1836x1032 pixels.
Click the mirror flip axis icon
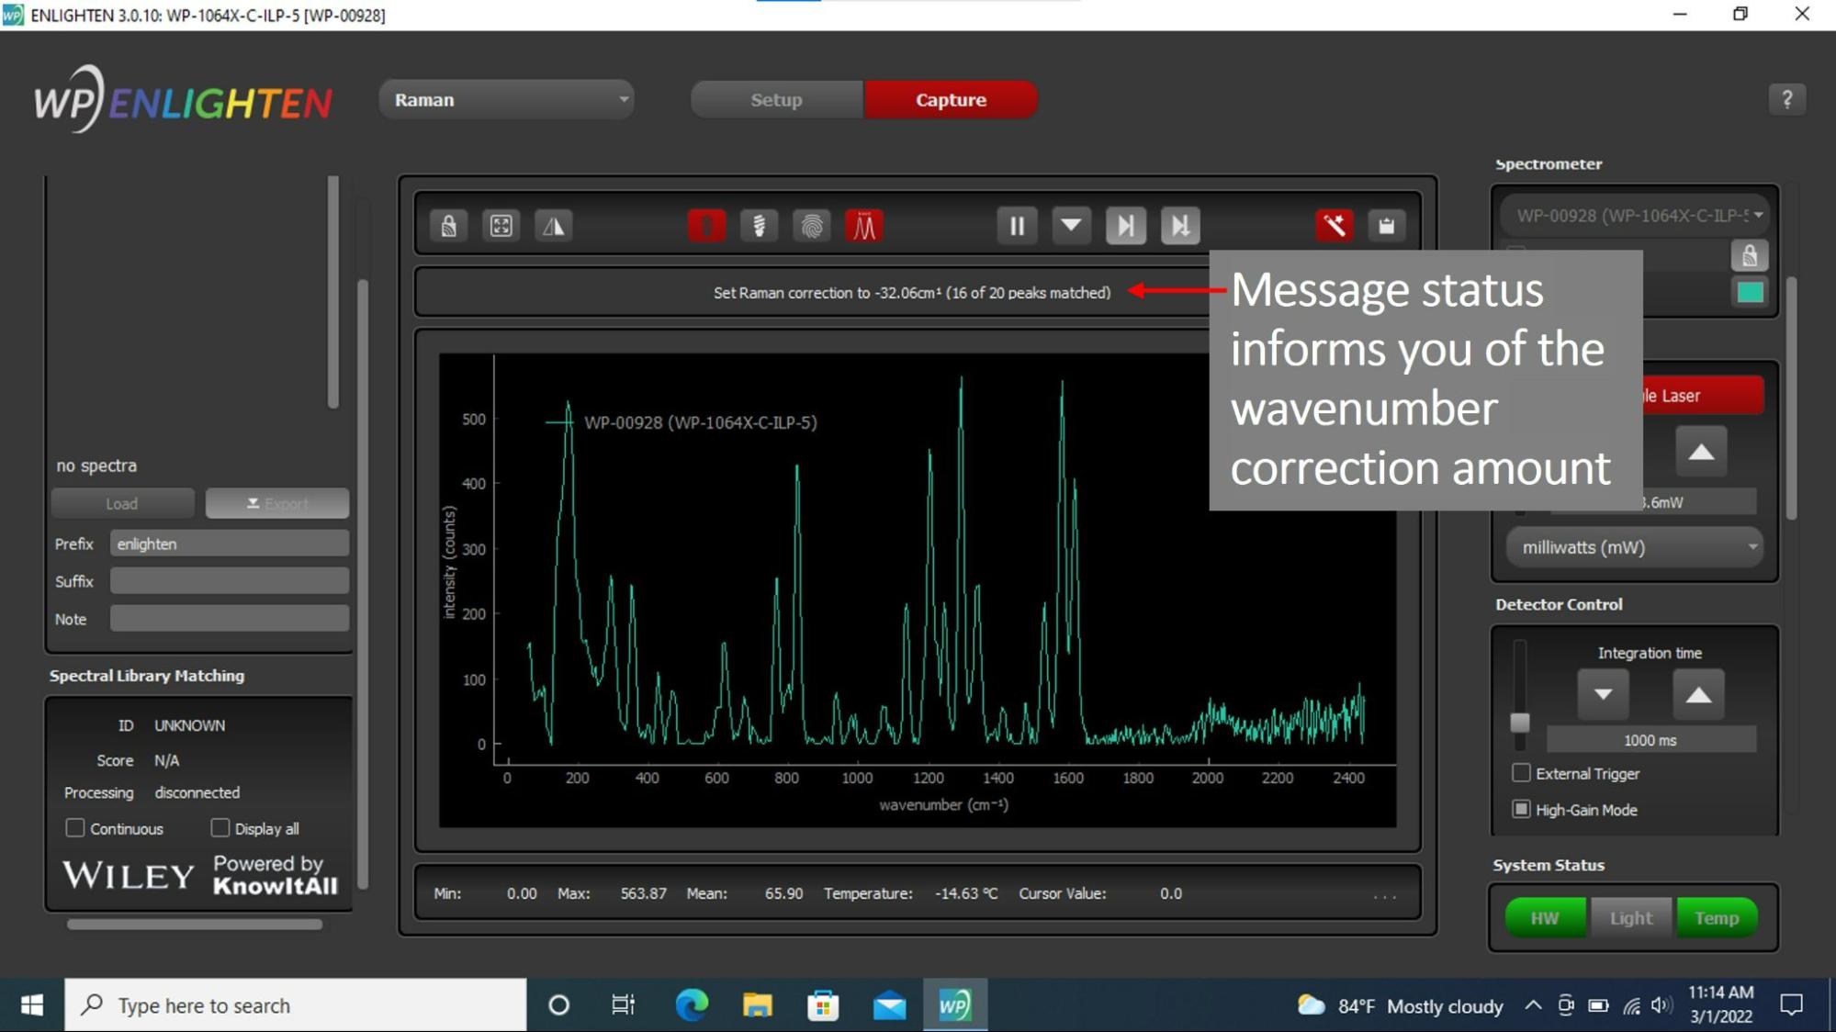pyautogui.click(x=554, y=226)
